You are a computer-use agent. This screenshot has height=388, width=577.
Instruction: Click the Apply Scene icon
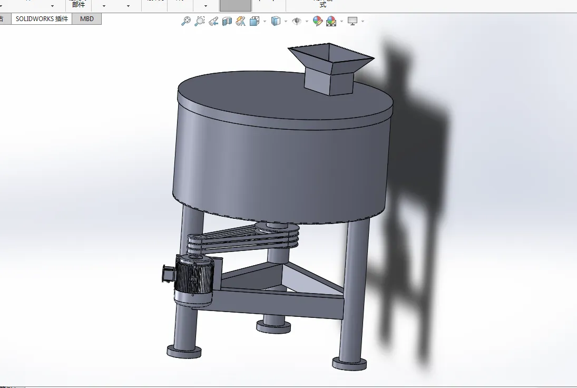[331, 21]
